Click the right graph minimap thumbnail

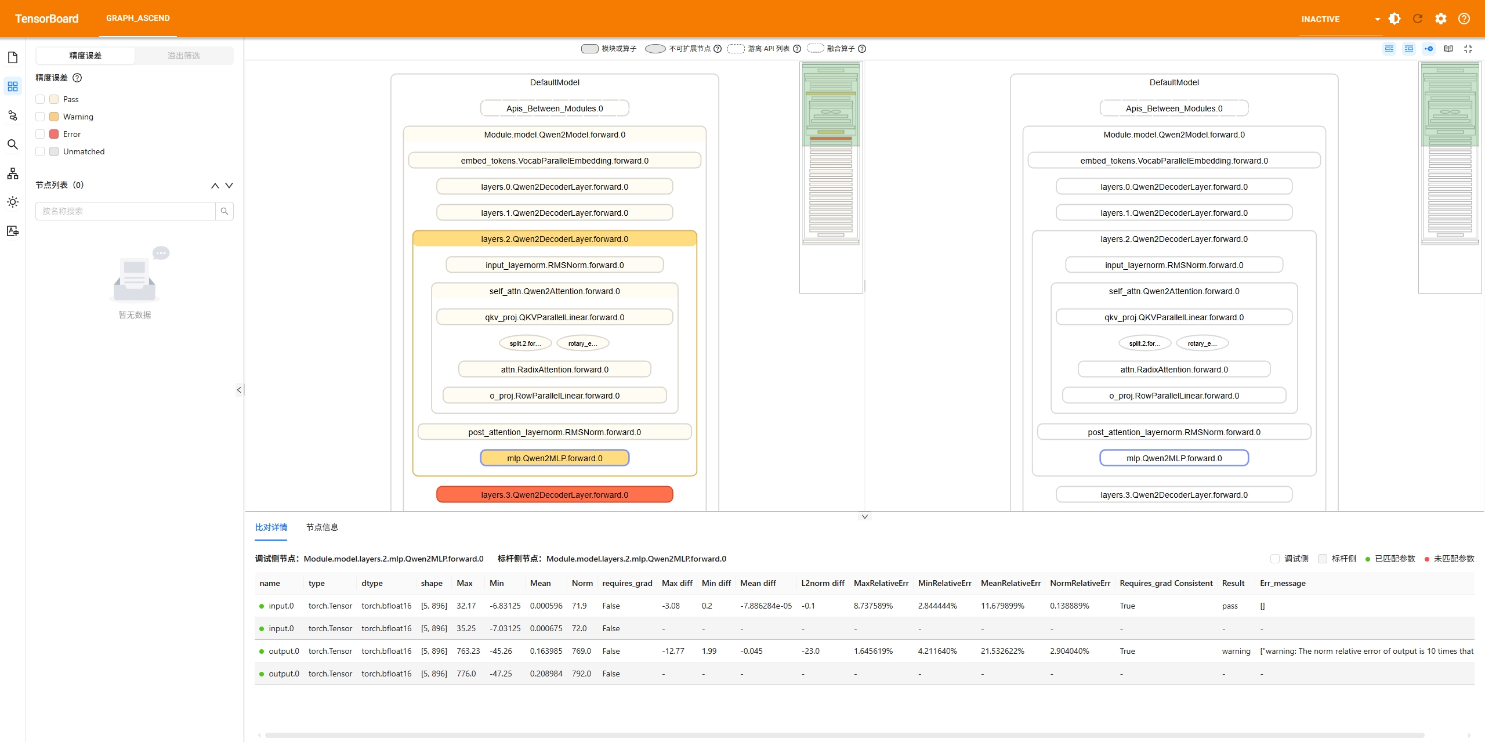[1450, 178]
